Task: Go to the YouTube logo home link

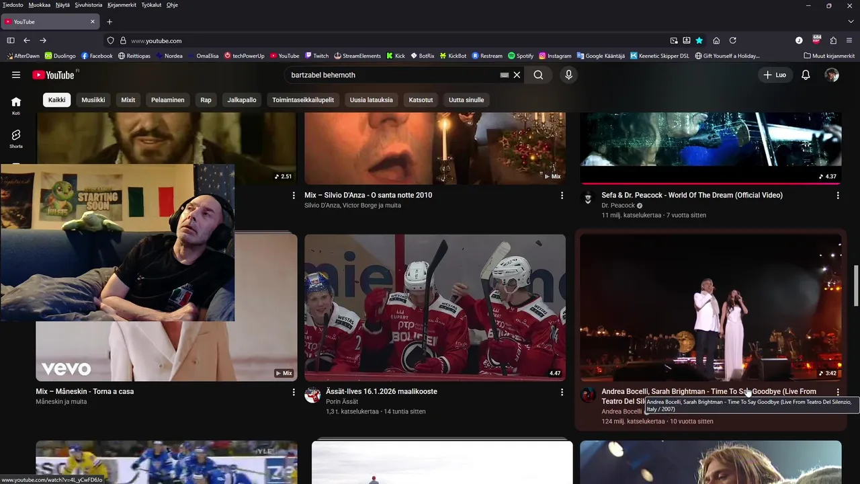Action: tap(53, 75)
